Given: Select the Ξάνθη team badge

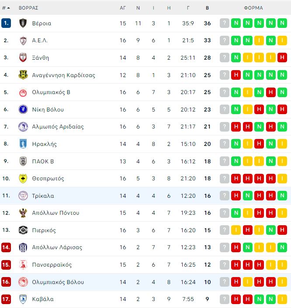Looking at the screenshot, I should [23, 58].
